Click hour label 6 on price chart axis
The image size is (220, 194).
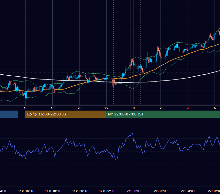pyautogui.click(x=215, y=108)
